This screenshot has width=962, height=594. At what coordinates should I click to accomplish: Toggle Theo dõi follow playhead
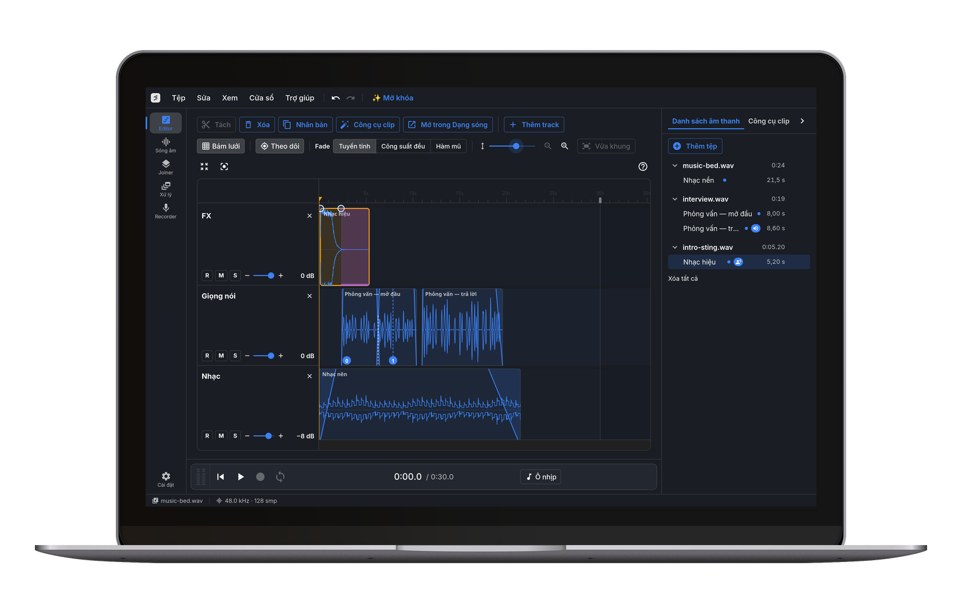point(280,146)
